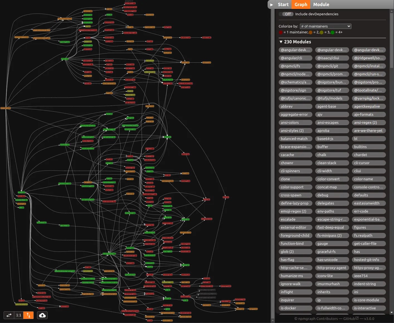Click the http-proxy-agent module chip
394x323 pixels.
[x=332, y=268]
